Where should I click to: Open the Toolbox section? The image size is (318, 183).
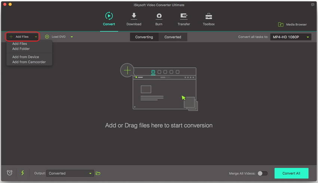(209, 16)
